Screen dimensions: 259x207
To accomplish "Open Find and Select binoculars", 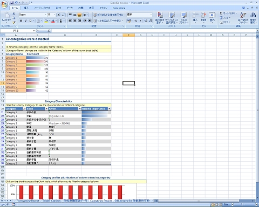I will click(253, 18).
